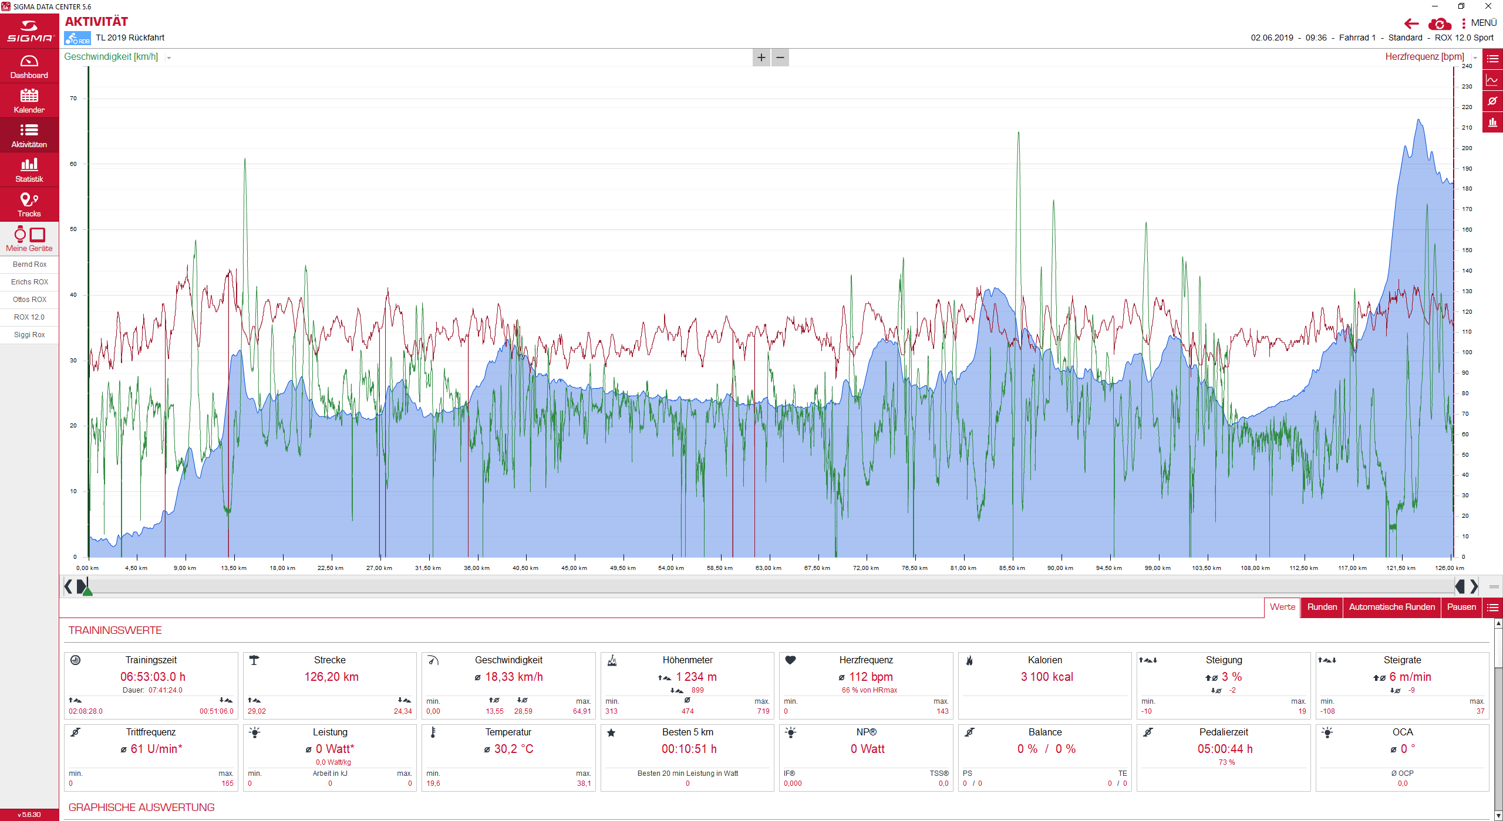Click the red back arrow icon

click(1411, 23)
